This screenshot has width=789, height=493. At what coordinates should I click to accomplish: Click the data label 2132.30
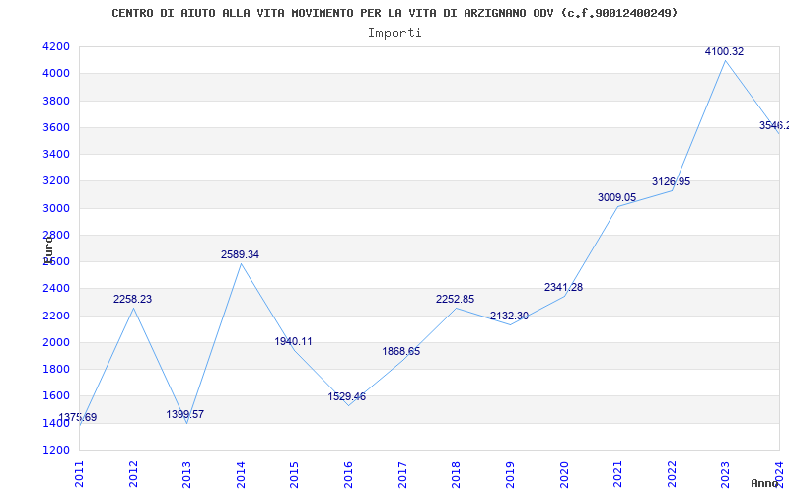pos(509,316)
